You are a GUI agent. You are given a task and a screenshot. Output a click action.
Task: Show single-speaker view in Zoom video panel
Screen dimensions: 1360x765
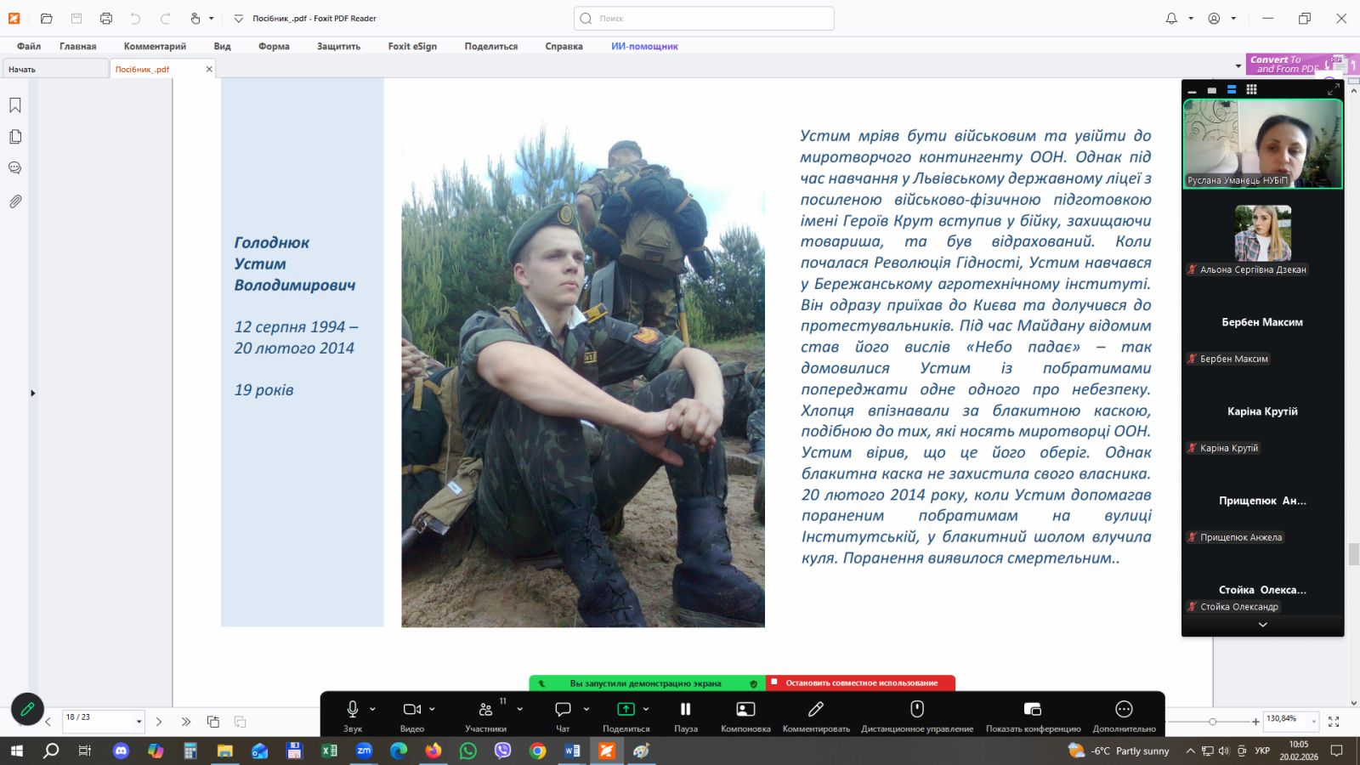tap(1211, 90)
